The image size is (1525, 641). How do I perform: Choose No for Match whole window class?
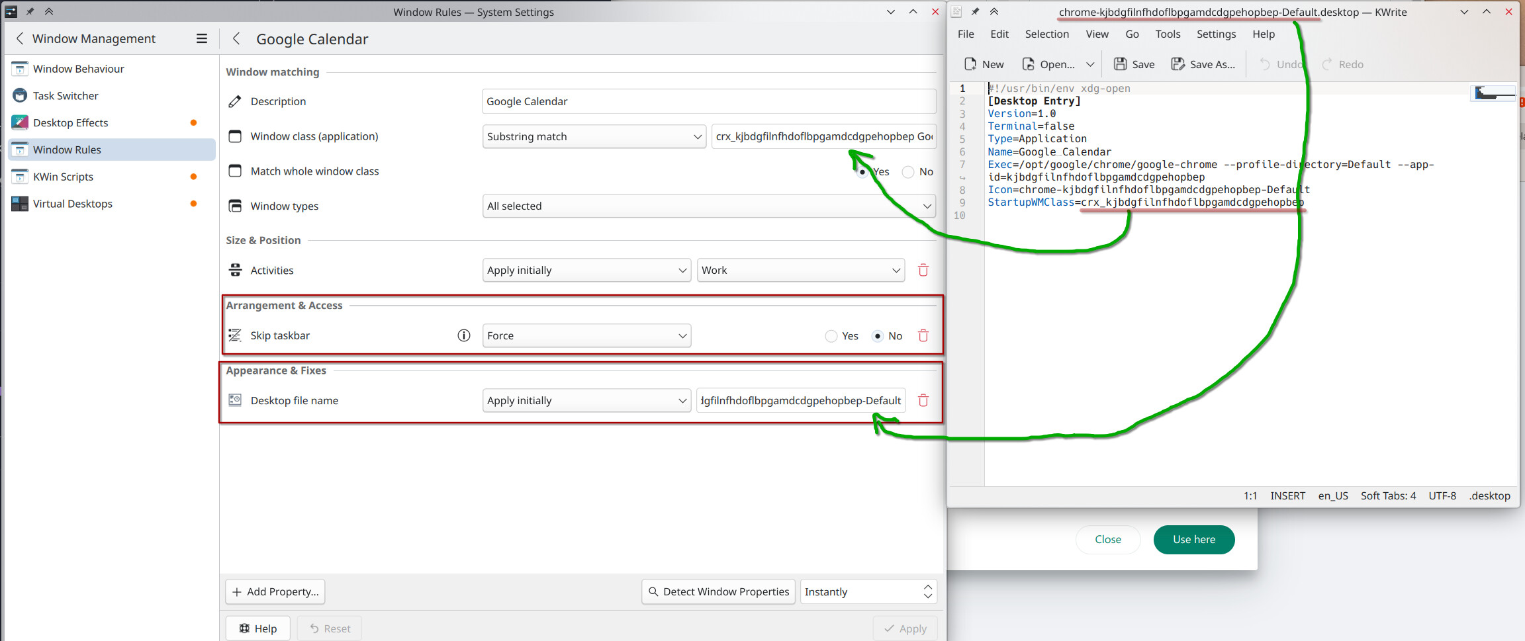(908, 172)
